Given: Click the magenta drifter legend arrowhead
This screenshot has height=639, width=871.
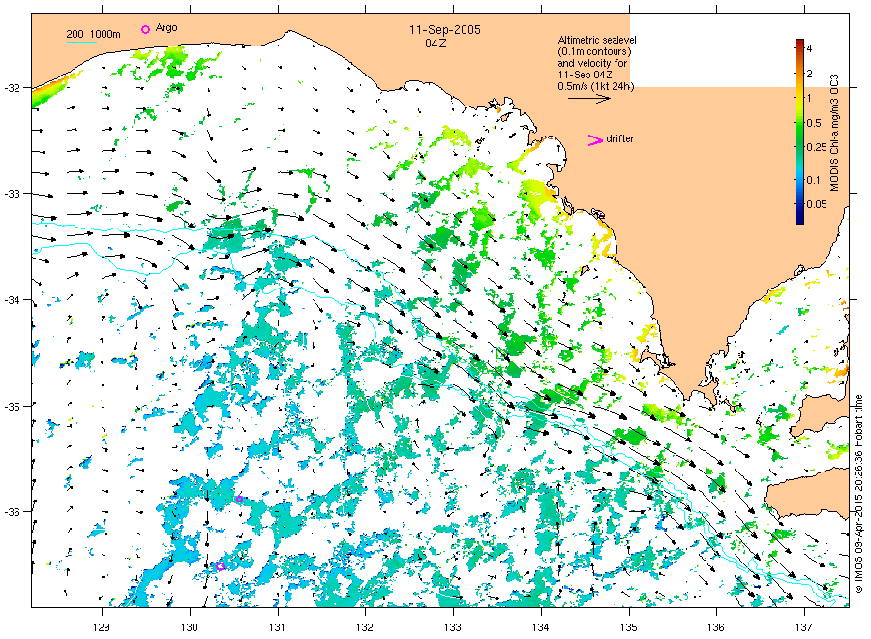Looking at the screenshot, I should (x=595, y=140).
